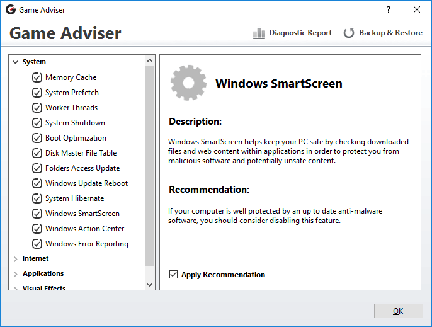The height and width of the screenshot is (327, 432).
Task: Select the Internet category label
Action: coord(35,258)
